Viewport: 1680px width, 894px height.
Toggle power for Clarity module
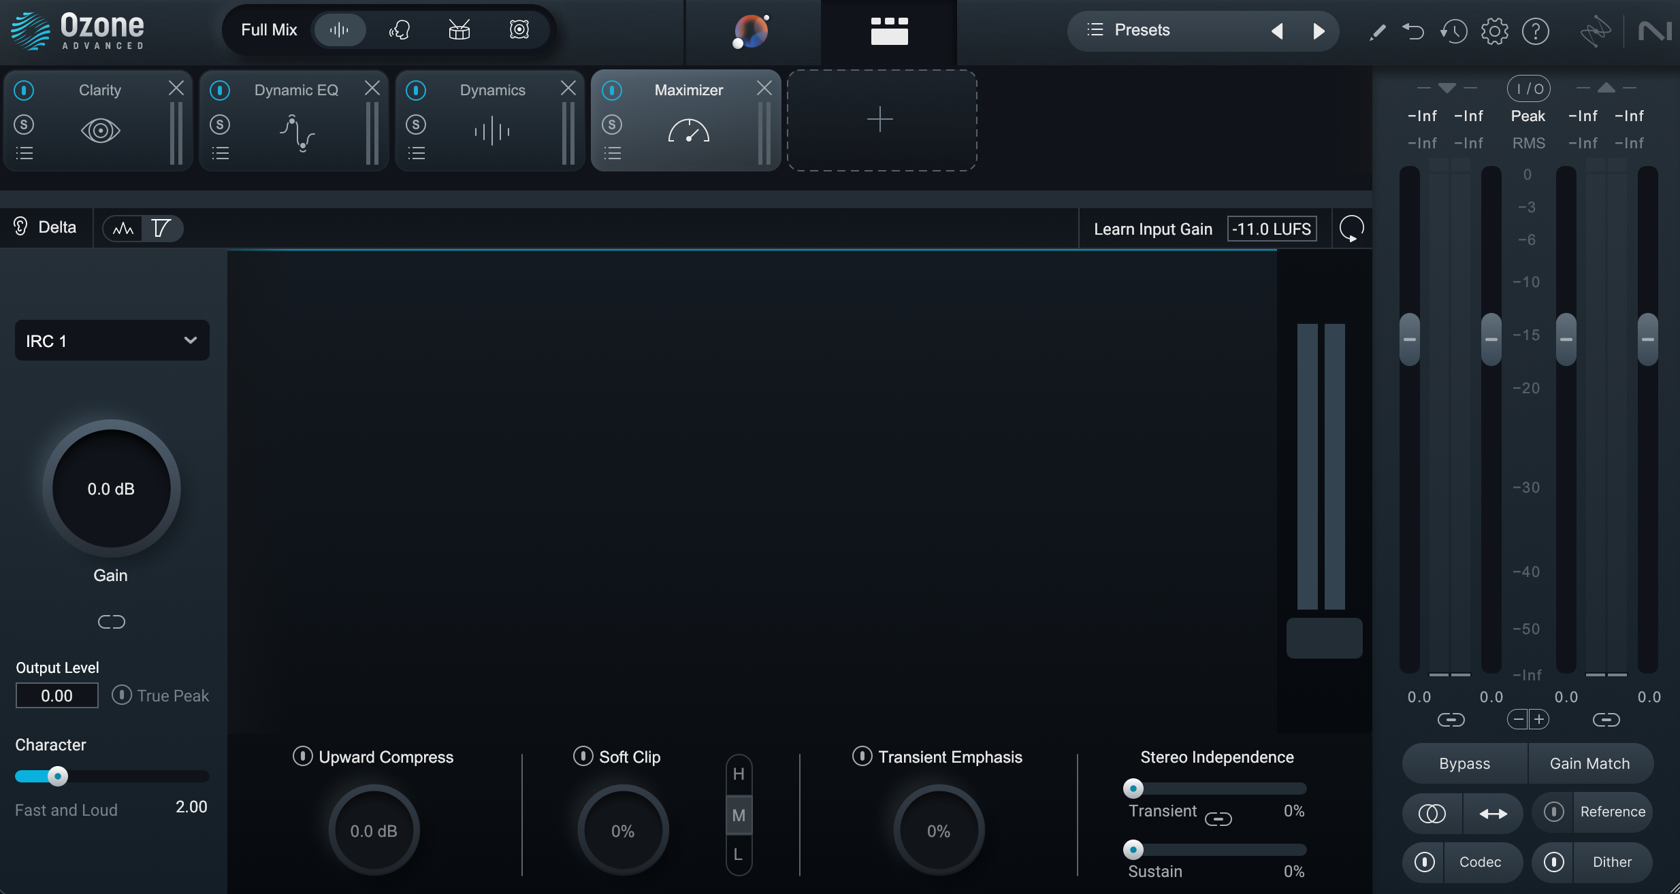[24, 90]
